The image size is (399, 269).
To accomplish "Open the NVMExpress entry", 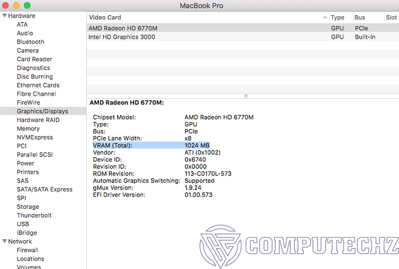I will coord(35,137).
